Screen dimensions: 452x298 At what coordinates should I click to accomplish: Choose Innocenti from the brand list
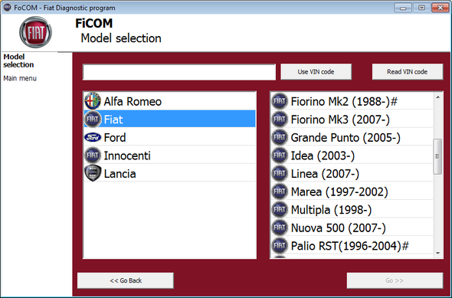coord(169,156)
